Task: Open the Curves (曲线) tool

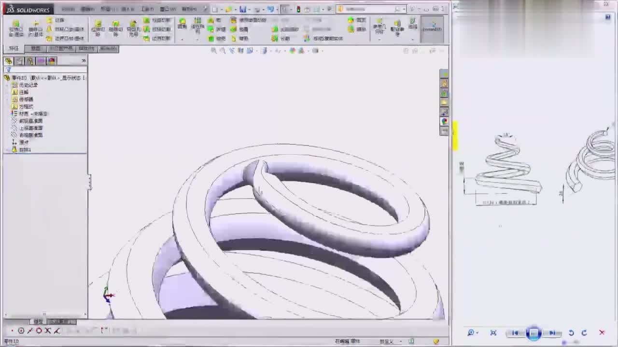Action: 413,24
